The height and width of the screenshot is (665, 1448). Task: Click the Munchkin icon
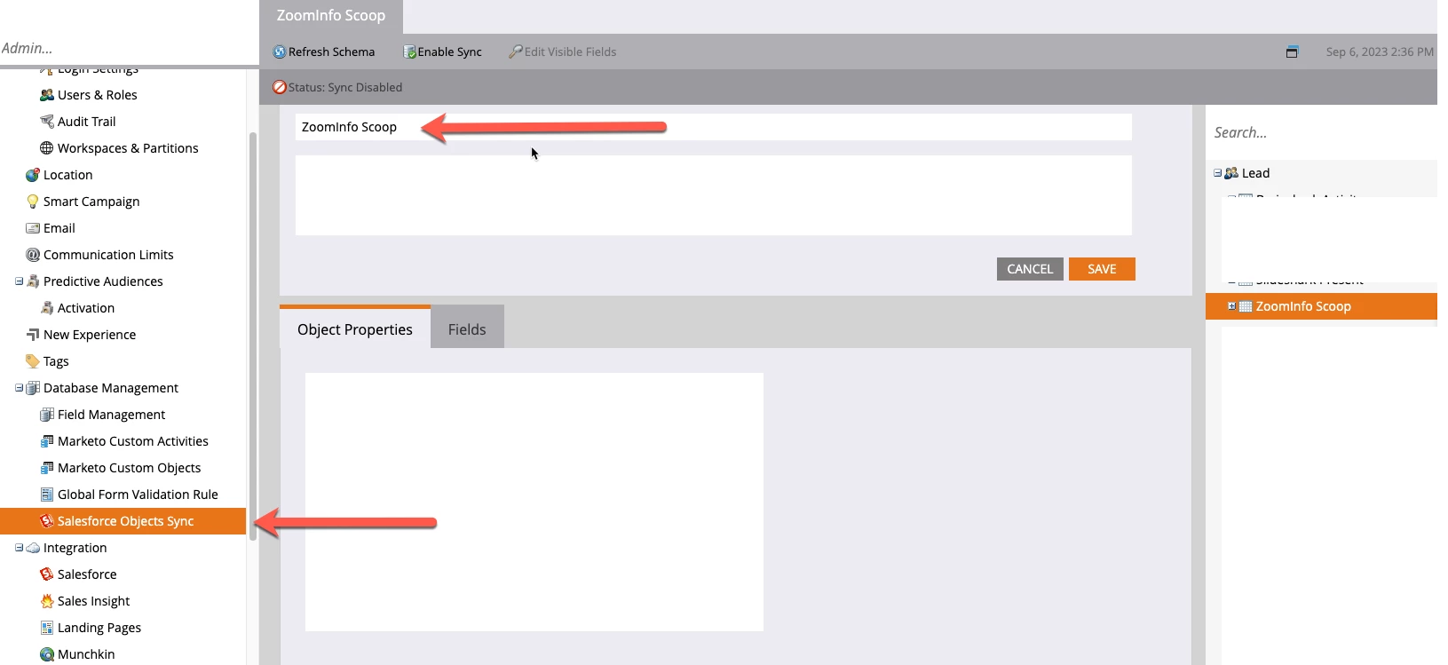tap(47, 654)
